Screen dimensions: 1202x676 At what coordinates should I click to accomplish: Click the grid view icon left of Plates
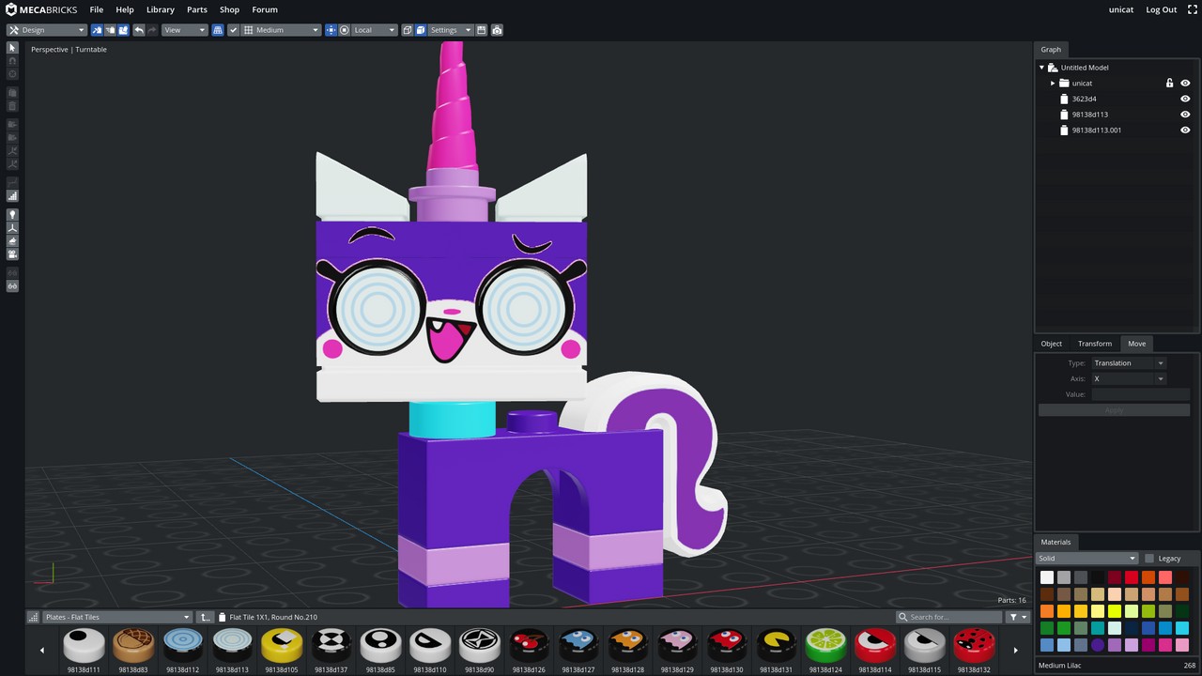click(34, 617)
